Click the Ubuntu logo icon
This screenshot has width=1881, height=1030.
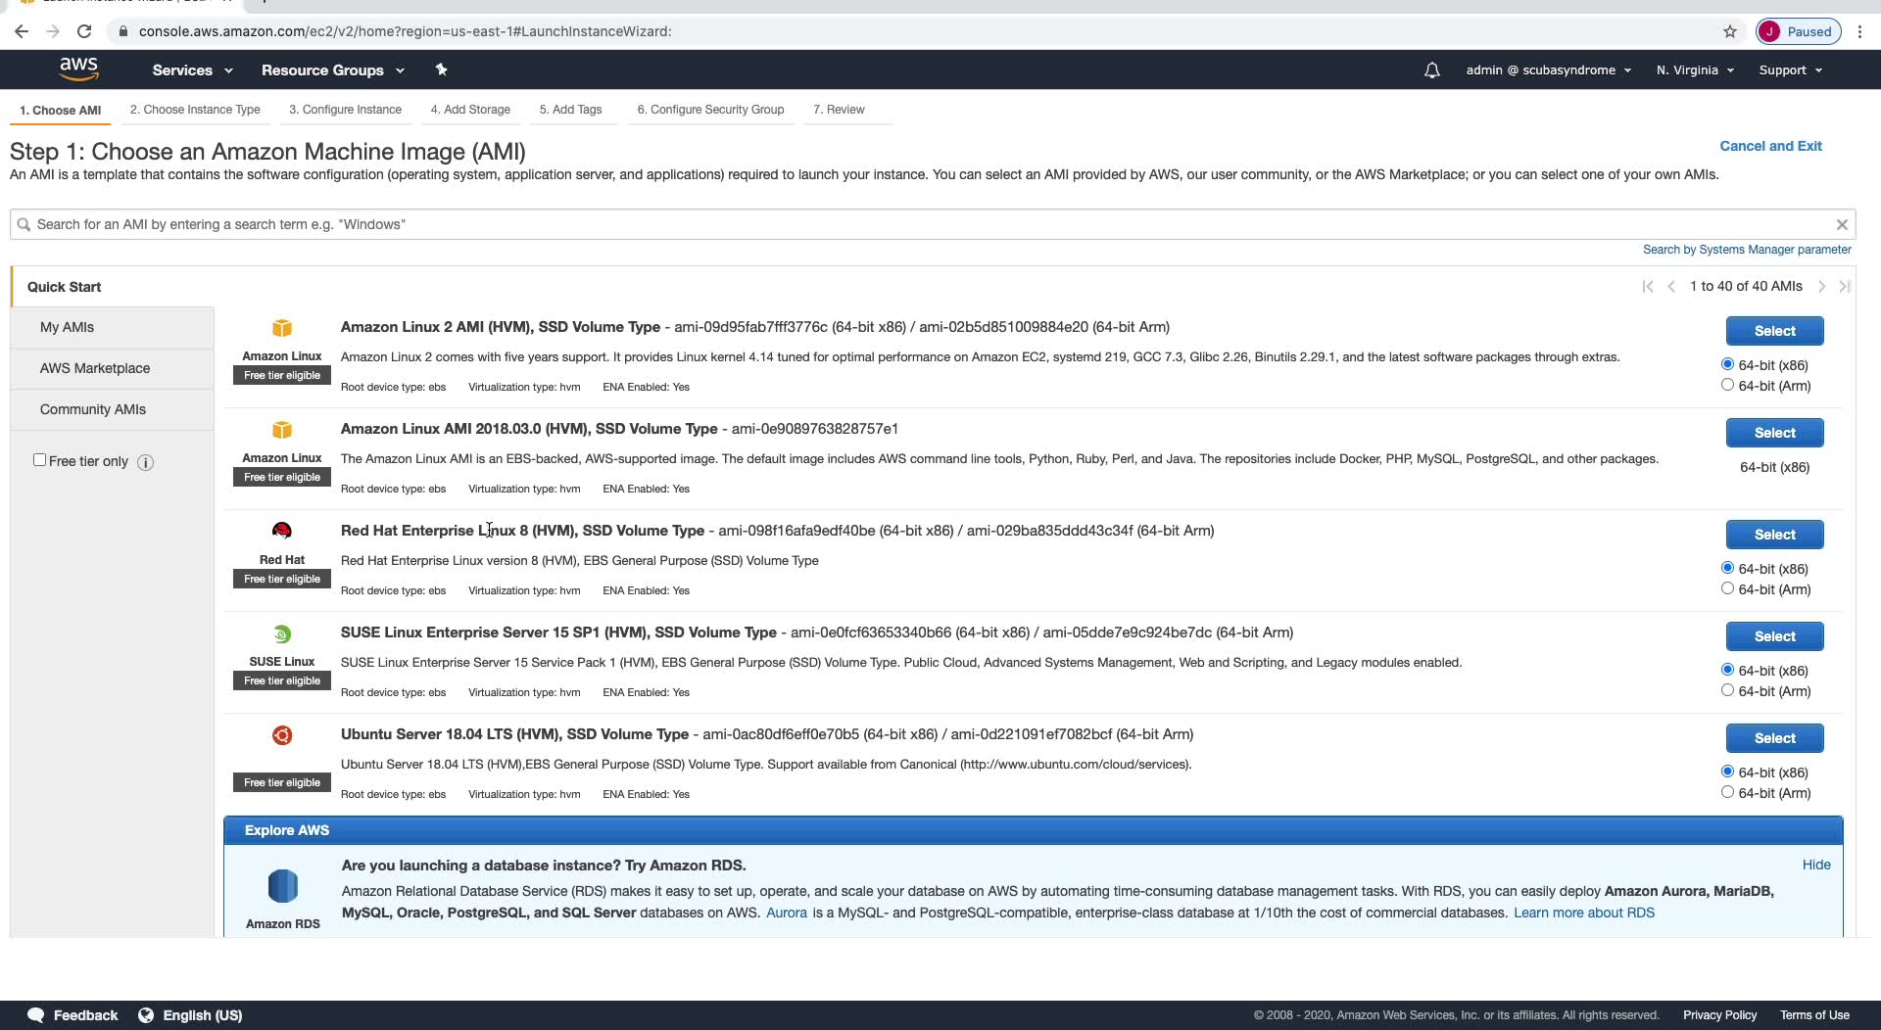pos(282,735)
